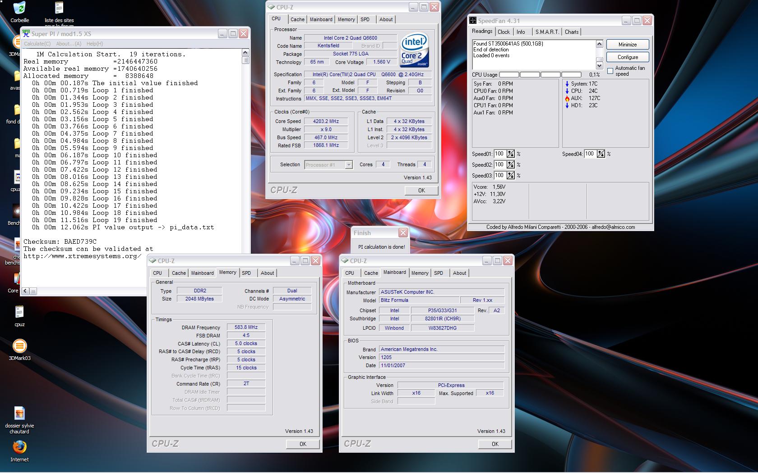The height and width of the screenshot is (473, 758).
Task: Click Southbridge 82801IR (ICH9R) field
Action: pyautogui.click(x=443, y=319)
